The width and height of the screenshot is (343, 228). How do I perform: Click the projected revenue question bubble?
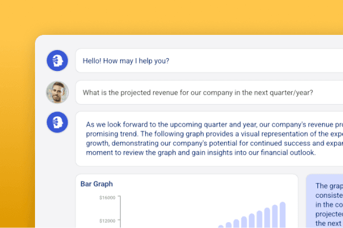(209, 92)
